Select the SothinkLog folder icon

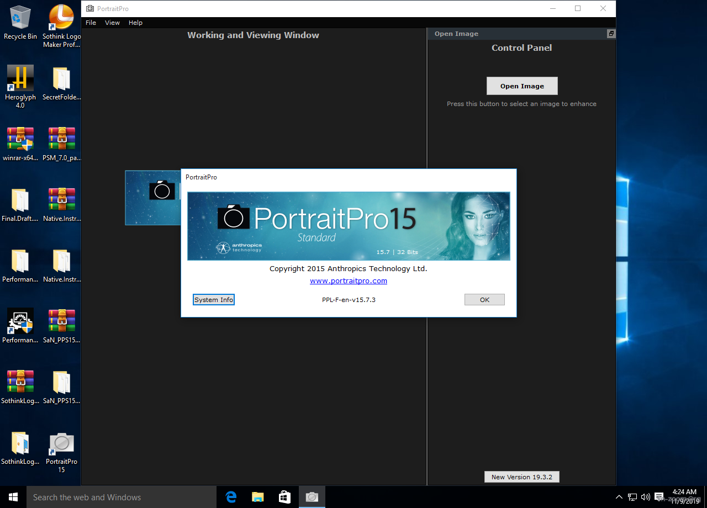pyautogui.click(x=20, y=448)
